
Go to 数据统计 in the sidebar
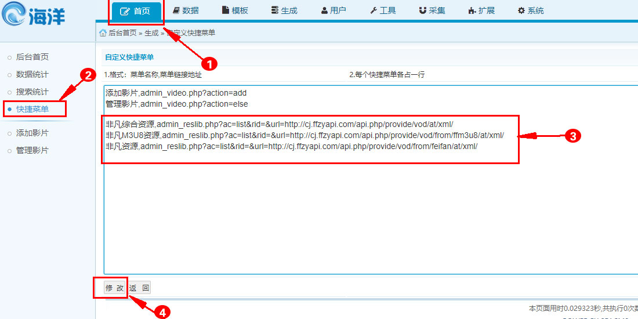pyautogui.click(x=32, y=74)
